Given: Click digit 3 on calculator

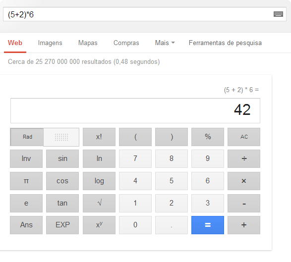Looking at the screenshot, I should click(x=208, y=203).
